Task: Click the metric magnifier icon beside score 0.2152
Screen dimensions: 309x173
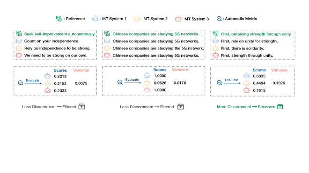Action: pos(21,83)
